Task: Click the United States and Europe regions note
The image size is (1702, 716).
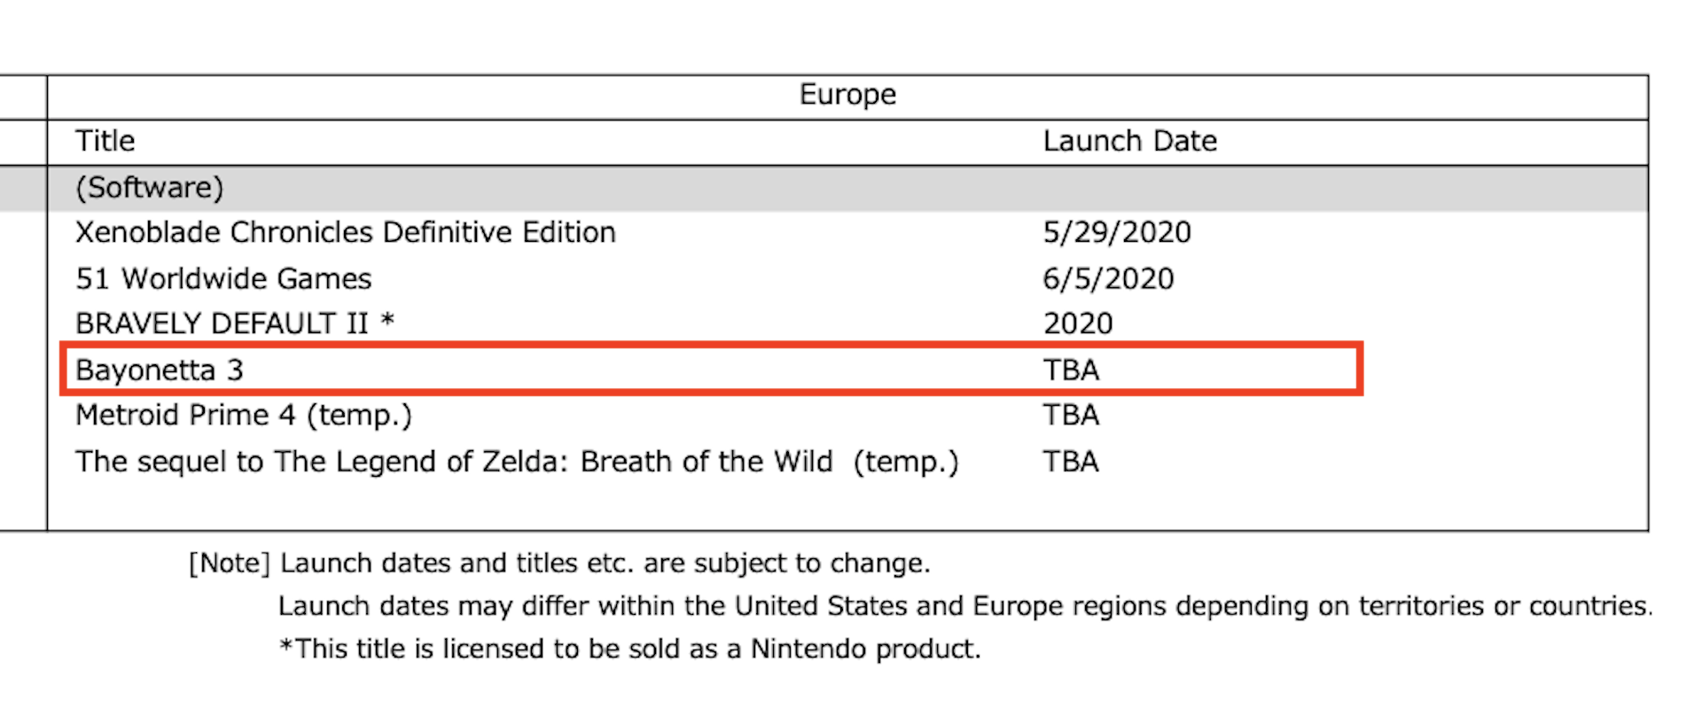Action: coord(965,606)
